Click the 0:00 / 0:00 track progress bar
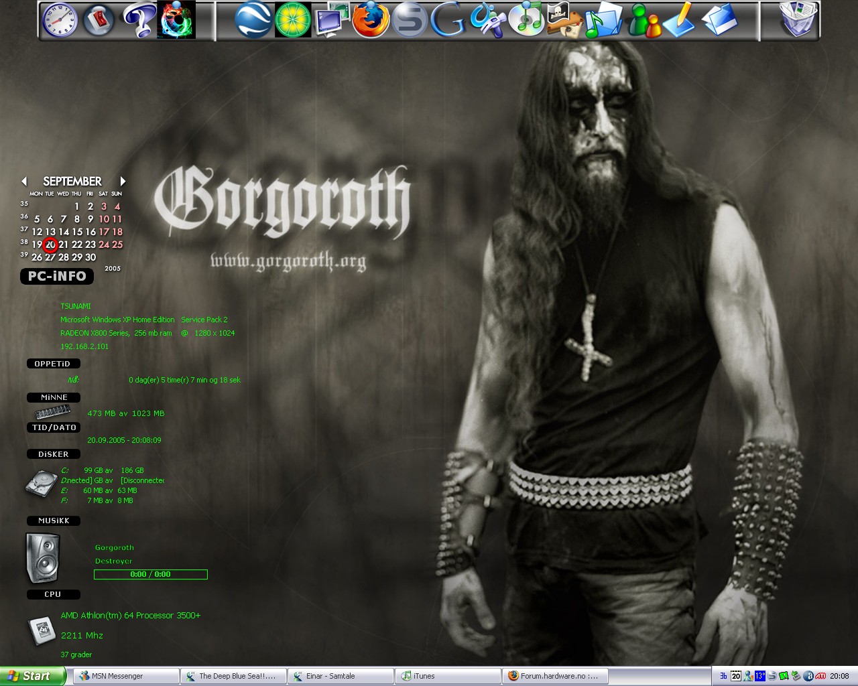The height and width of the screenshot is (686, 858). pos(151,574)
